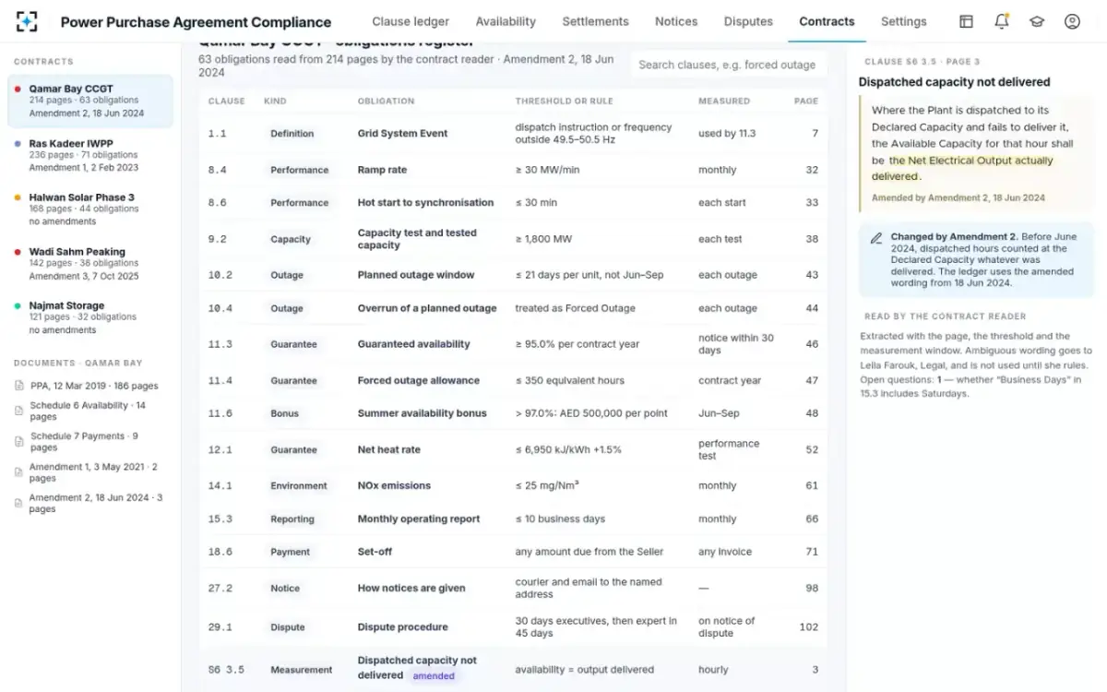1107x692 pixels.
Task: Click document icon for Schedule 7 Payments
Action: [x=19, y=442]
